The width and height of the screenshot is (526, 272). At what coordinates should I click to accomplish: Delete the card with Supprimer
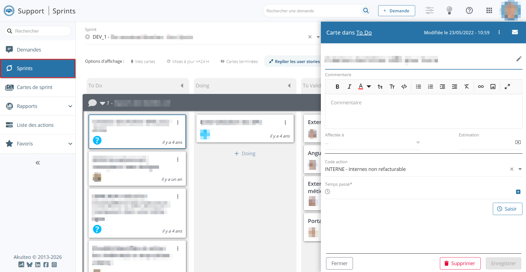pos(460,263)
